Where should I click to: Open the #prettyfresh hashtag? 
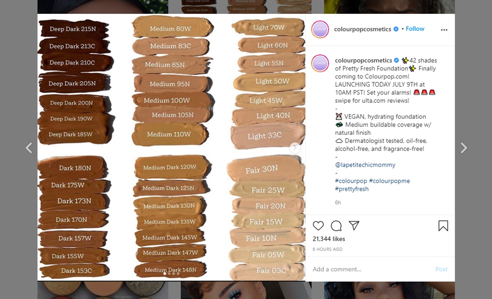[x=352, y=189]
